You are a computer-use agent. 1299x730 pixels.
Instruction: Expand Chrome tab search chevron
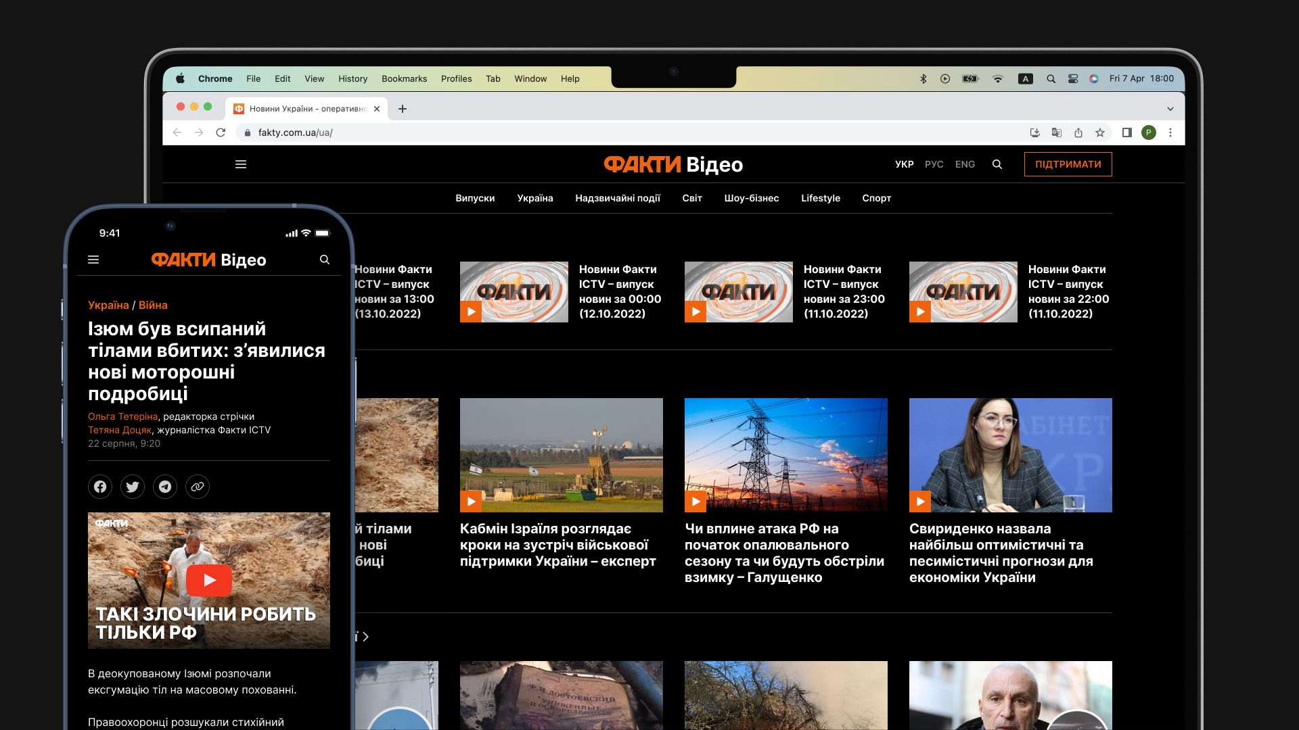[x=1170, y=109]
